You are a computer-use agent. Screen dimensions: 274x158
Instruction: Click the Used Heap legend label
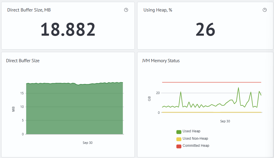coord(191,131)
